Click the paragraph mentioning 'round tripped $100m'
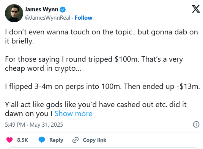203x149 pixels. (x=94, y=64)
